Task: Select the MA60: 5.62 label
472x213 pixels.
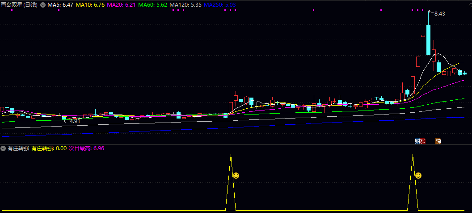Action: coord(152,5)
